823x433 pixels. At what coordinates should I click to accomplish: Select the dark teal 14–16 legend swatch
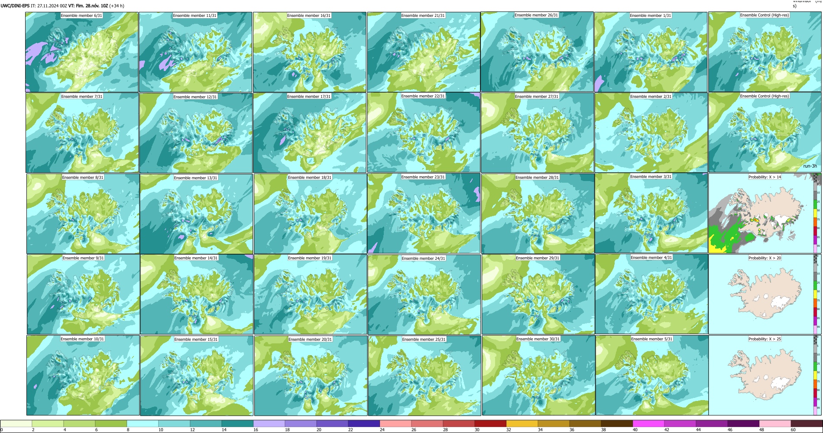point(237,423)
